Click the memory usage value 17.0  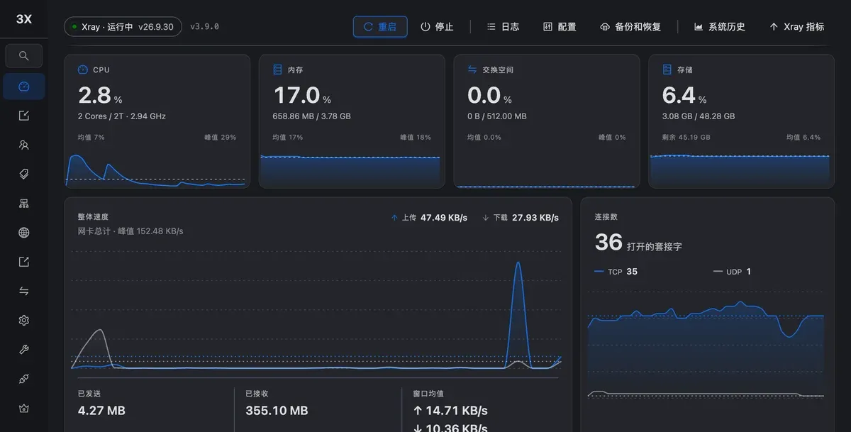pos(296,95)
